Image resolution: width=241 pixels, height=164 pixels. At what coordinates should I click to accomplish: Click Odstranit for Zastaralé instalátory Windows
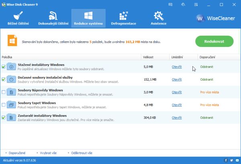tap(206, 117)
